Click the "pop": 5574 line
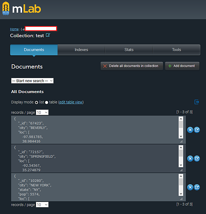 coord(29,194)
